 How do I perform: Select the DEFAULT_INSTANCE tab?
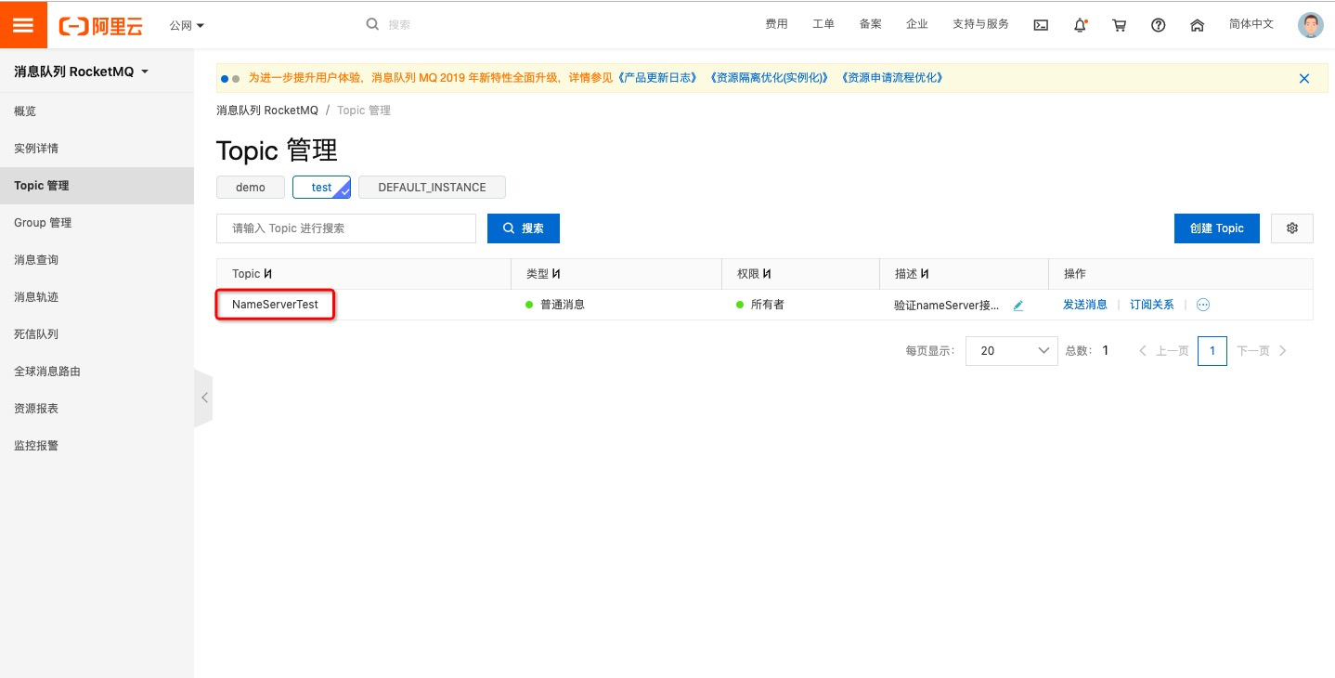pos(432,187)
